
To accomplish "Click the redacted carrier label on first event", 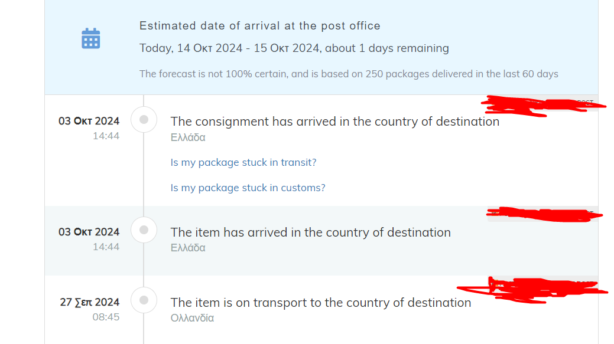I will (543, 105).
